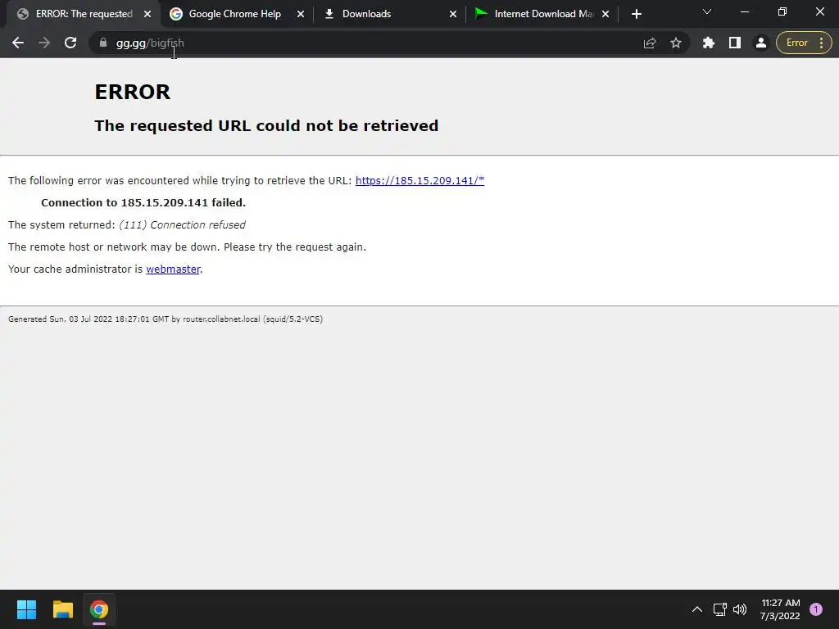Screen dimensions: 839x629
Task: Click "The requested URL could not be retrieved"
Action: point(266,125)
